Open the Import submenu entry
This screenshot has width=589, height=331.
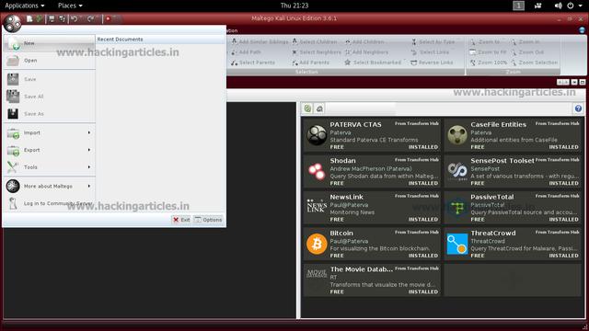point(49,132)
